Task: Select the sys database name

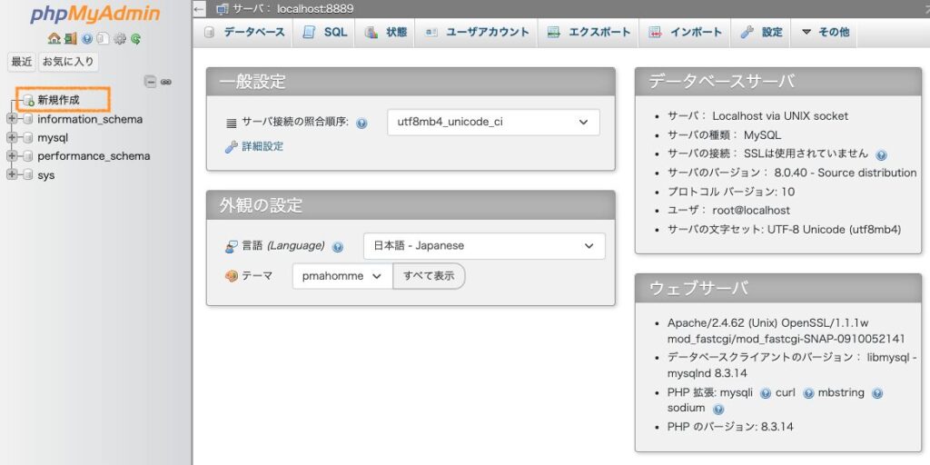Action: click(x=45, y=175)
